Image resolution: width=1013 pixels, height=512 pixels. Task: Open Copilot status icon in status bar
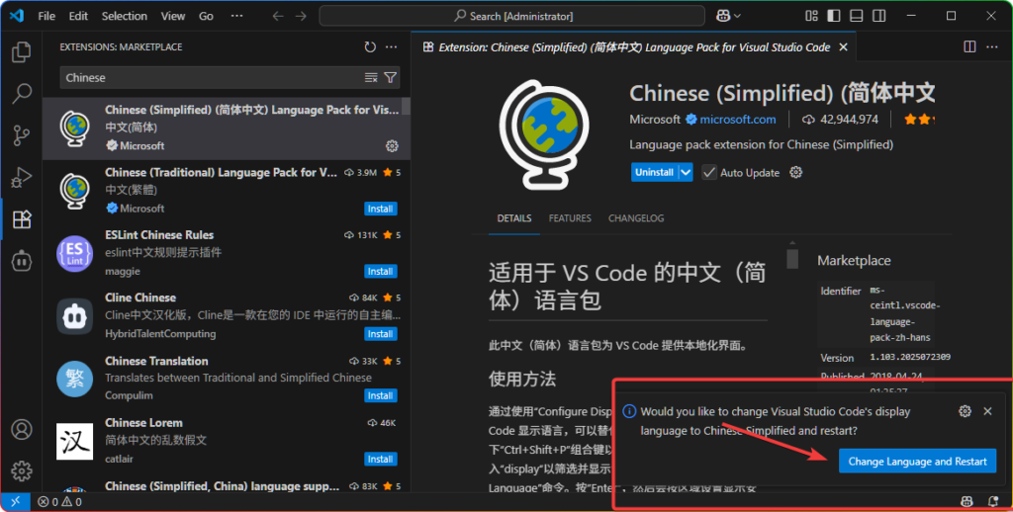967,502
